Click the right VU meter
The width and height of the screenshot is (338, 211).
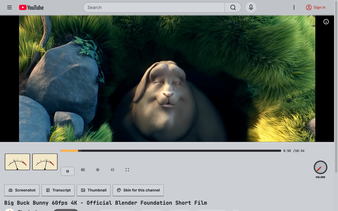[x=45, y=162]
